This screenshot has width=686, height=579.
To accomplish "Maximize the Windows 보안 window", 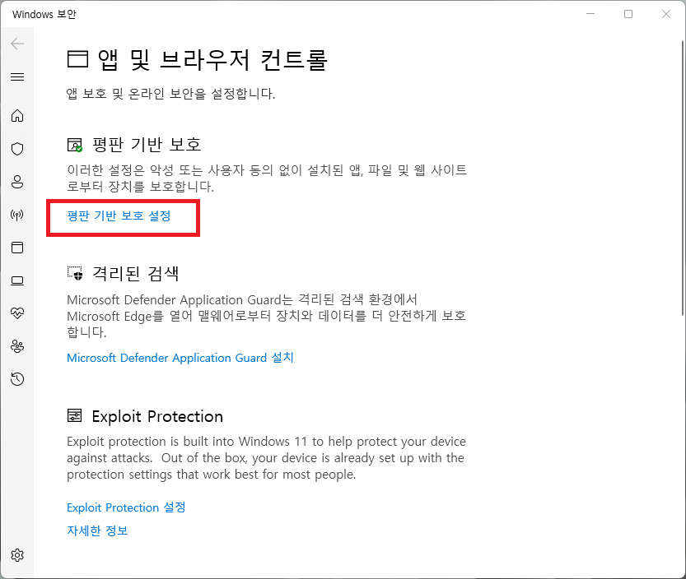I will (x=628, y=14).
